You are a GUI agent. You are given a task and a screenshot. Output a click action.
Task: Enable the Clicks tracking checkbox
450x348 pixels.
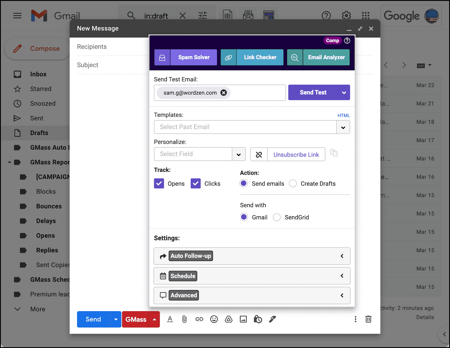point(195,183)
